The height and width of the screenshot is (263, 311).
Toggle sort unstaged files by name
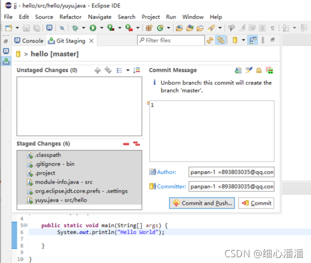(x=137, y=70)
